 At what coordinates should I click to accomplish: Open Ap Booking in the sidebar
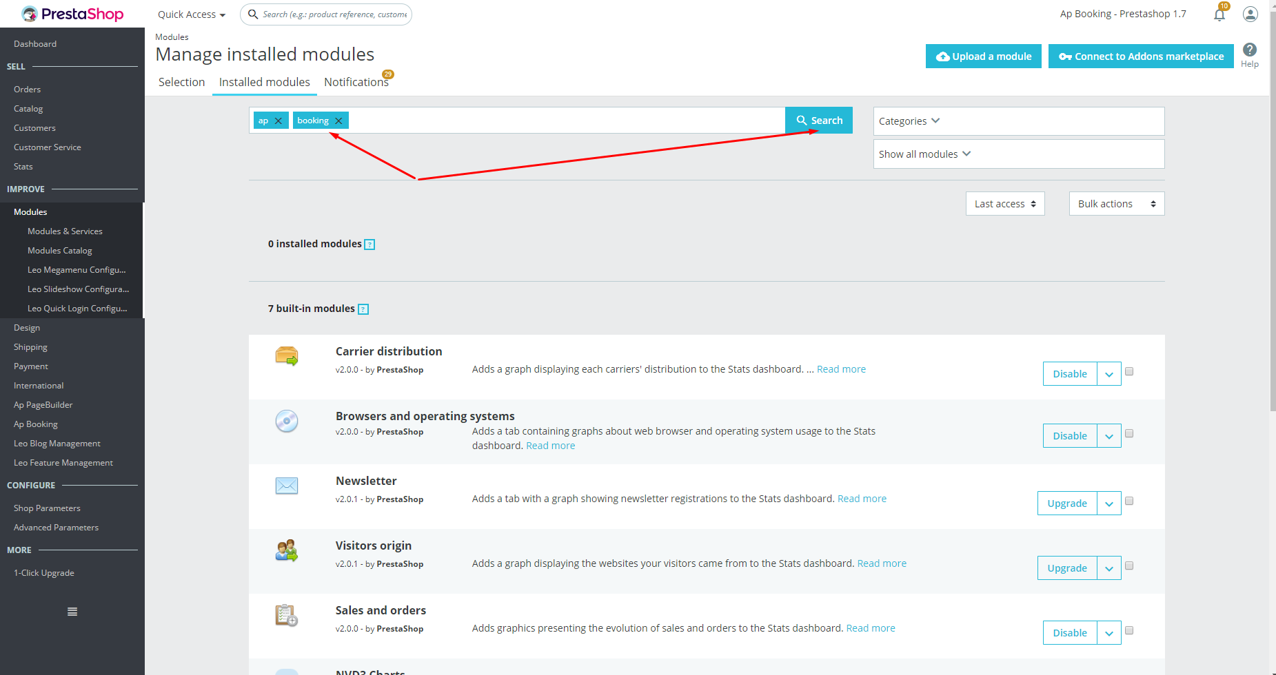click(36, 424)
